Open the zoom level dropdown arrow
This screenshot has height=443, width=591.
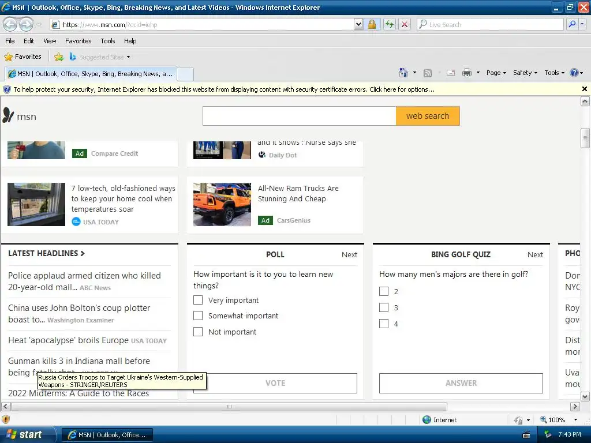pyautogui.click(x=575, y=420)
